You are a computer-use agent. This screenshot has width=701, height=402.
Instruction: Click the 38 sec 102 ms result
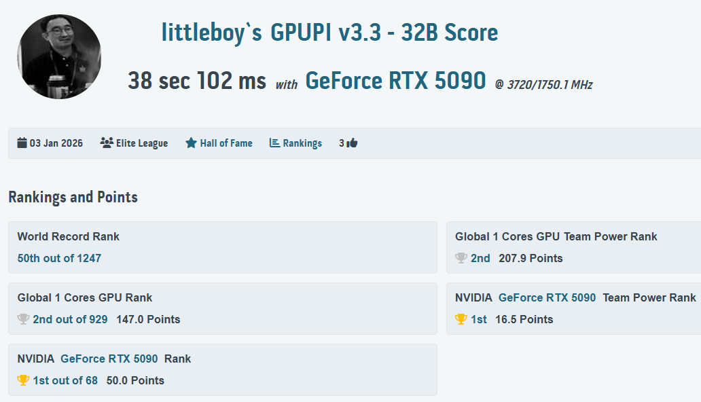tap(196, 80)
